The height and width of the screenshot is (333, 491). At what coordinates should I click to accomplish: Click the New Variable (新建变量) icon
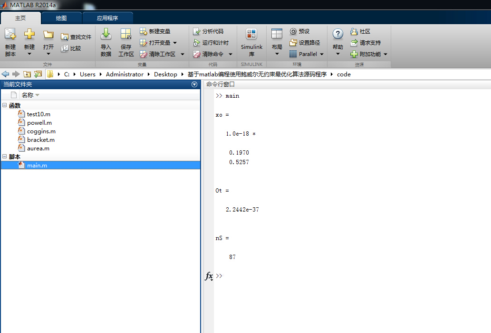pyautogui.click(x=144, y=31)
